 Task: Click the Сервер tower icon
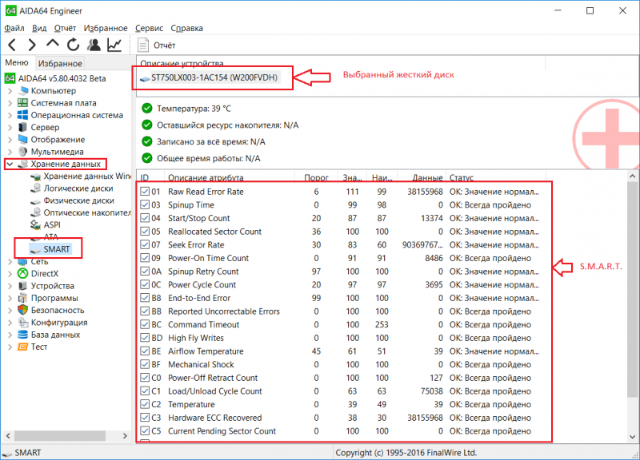(23, 127)
